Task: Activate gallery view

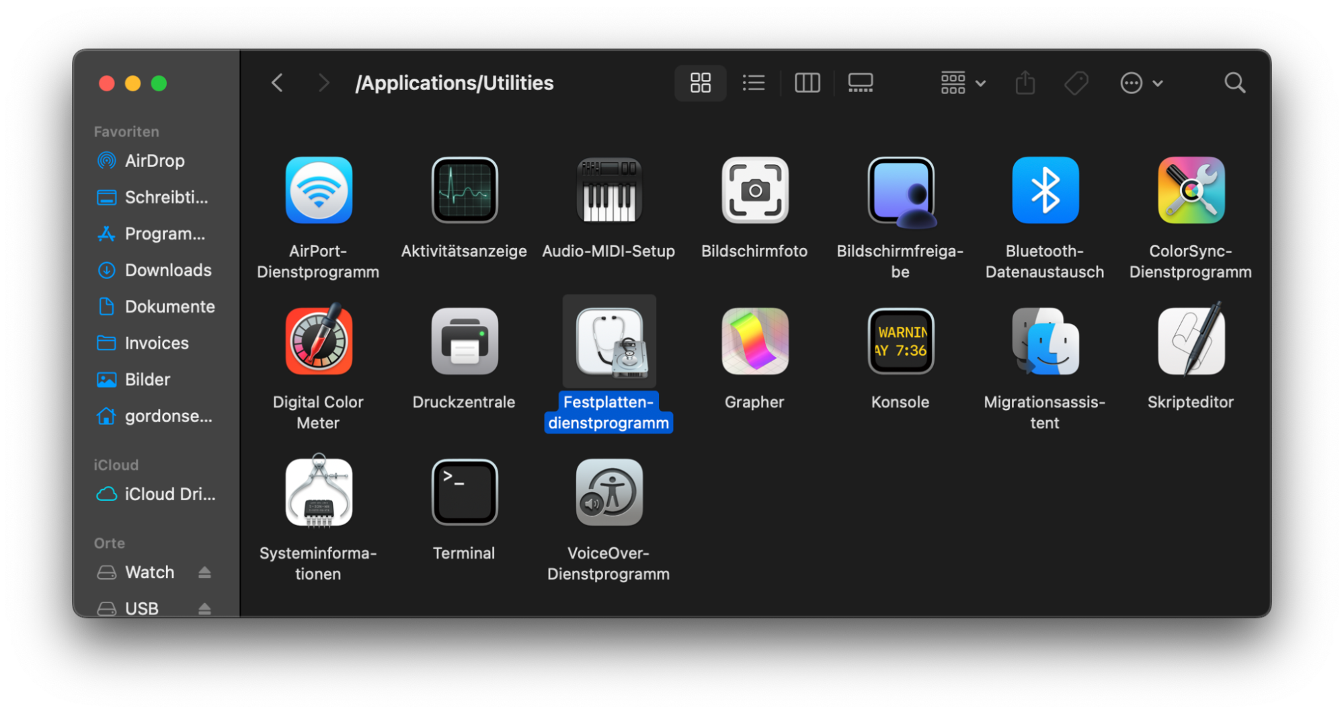Action: pos(860,83)
